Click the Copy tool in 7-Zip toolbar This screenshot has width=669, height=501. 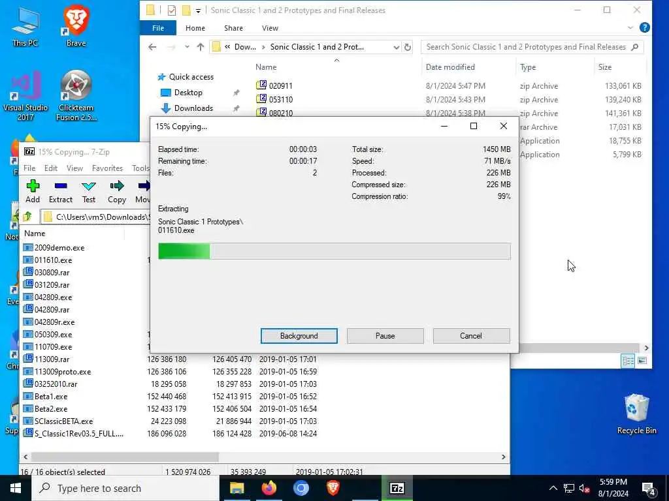pyautogui.click(x=116, y=191)
